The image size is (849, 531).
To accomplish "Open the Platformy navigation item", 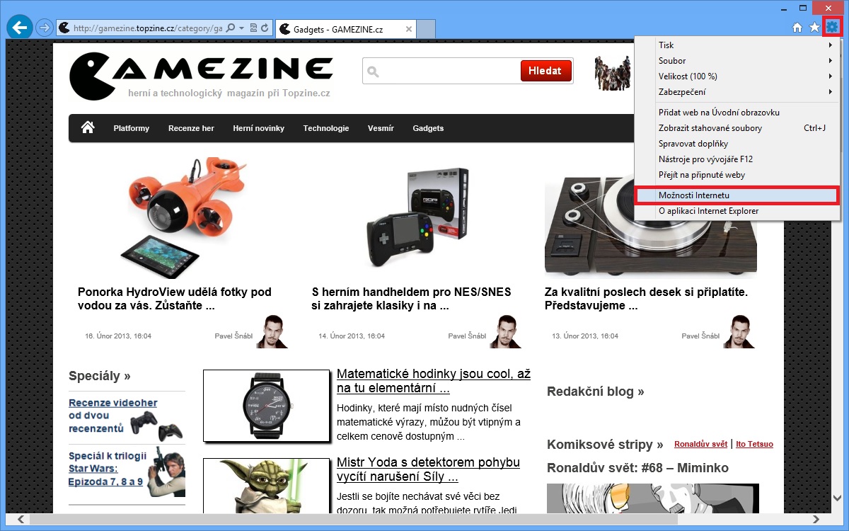I will pos(131,128).
